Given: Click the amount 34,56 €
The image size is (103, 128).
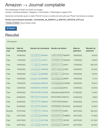Looking at the screenshot, I should tap(94, 106).
